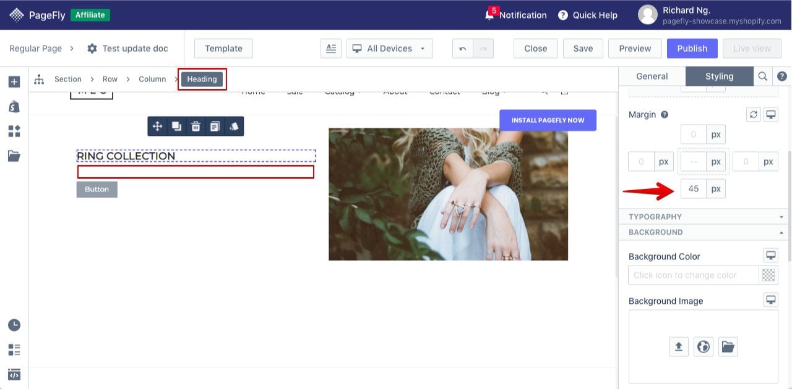This screenshot has width=792, height=389.
Task: Reset the Margin values with refresh icon
Action: (753, 115)
